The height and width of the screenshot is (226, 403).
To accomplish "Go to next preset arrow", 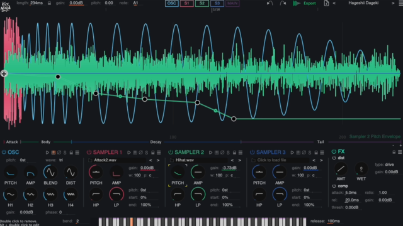I will tap(393, 3).
